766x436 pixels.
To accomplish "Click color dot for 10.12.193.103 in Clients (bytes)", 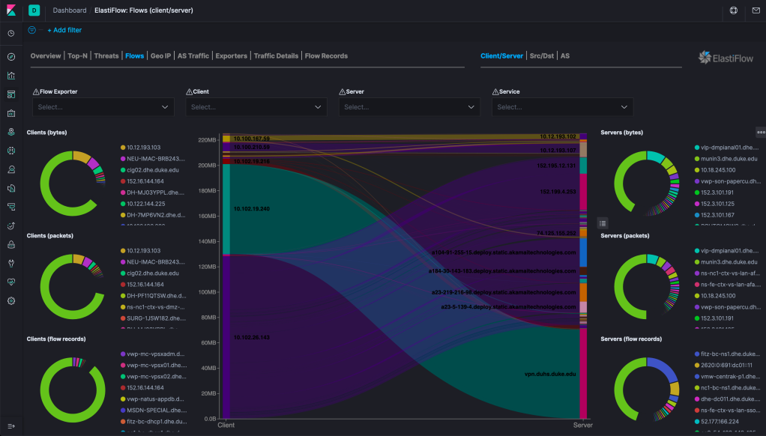I will point(123,148).
